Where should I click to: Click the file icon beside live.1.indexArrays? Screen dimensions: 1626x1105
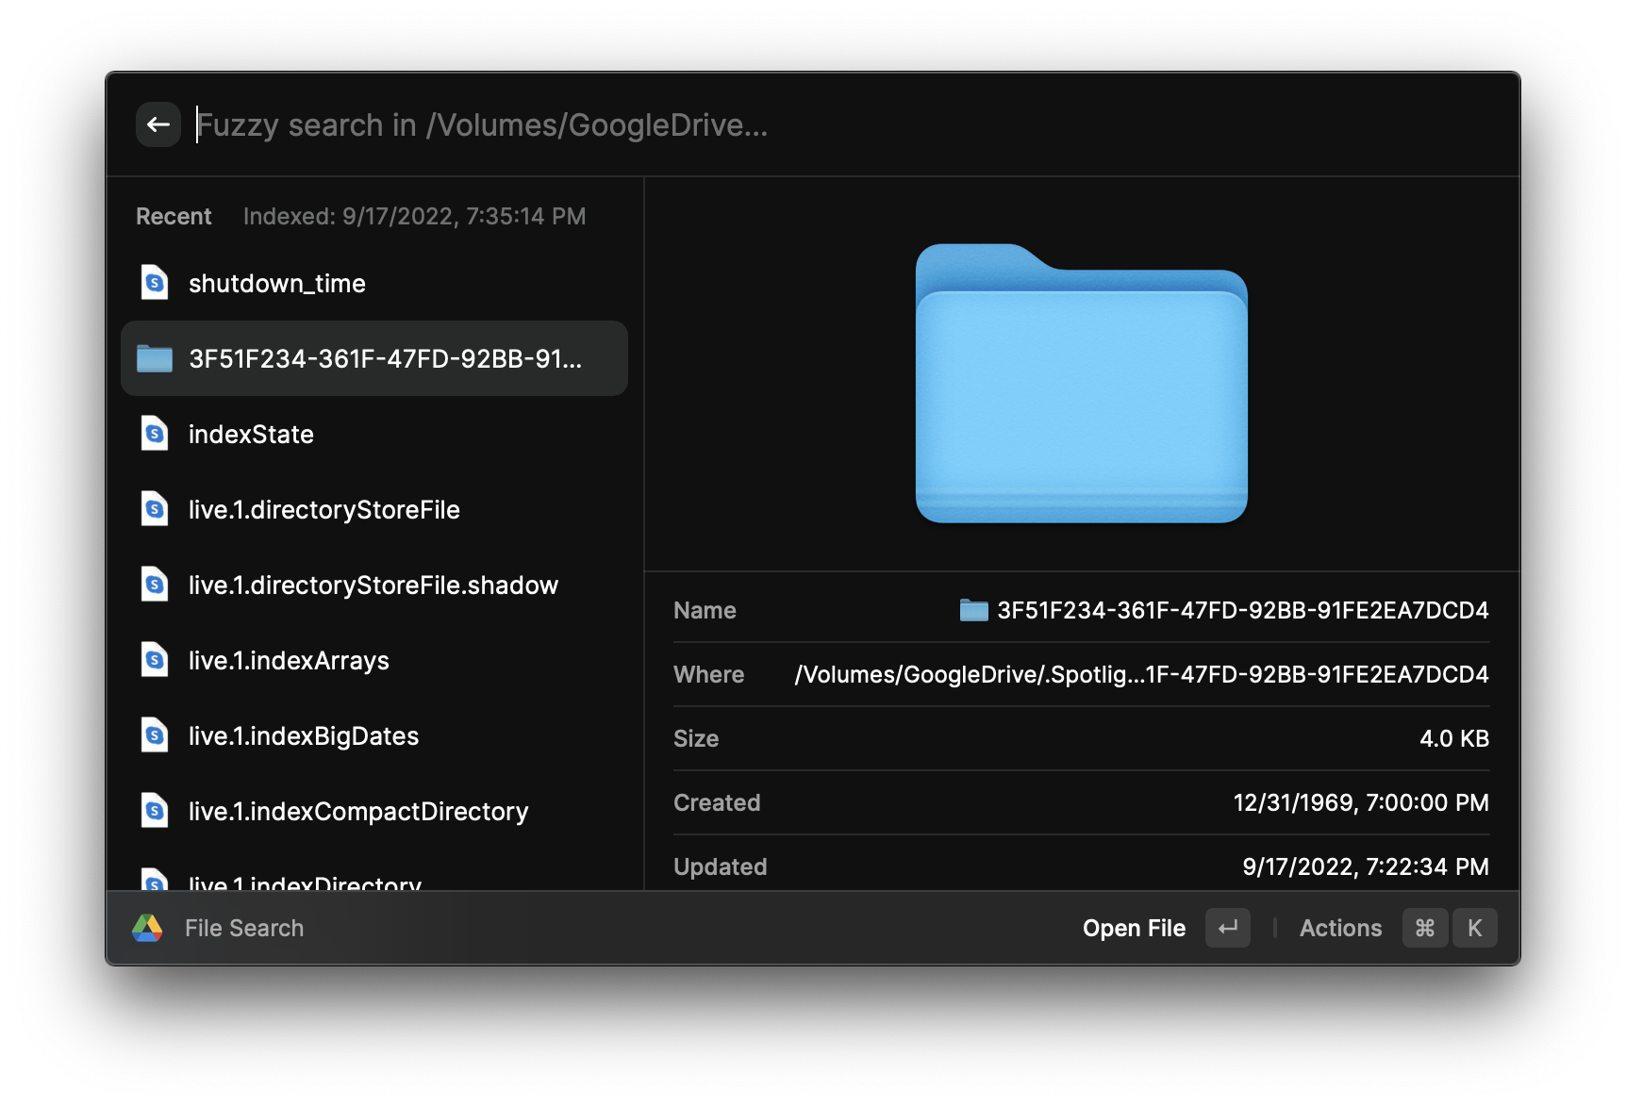[x=154, y=660]
